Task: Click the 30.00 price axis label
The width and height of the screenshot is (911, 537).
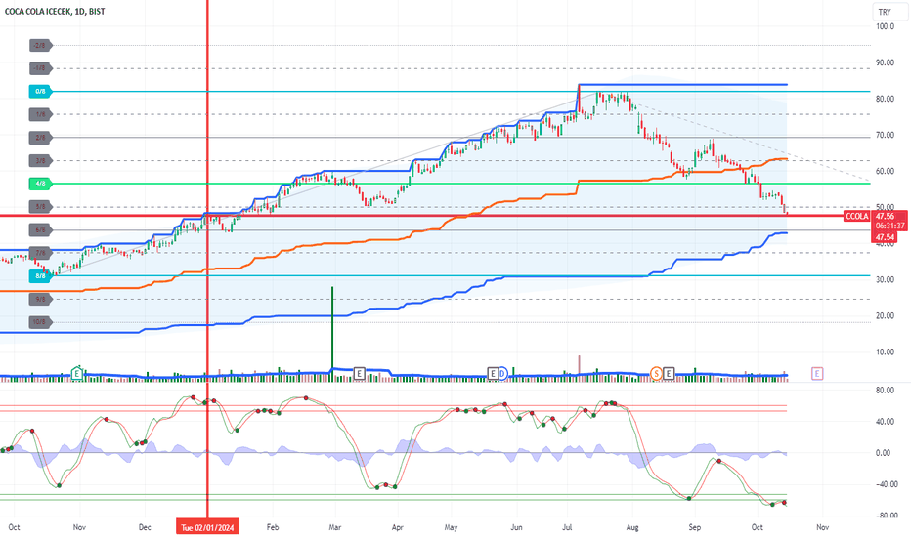Action: pos(886,280)
